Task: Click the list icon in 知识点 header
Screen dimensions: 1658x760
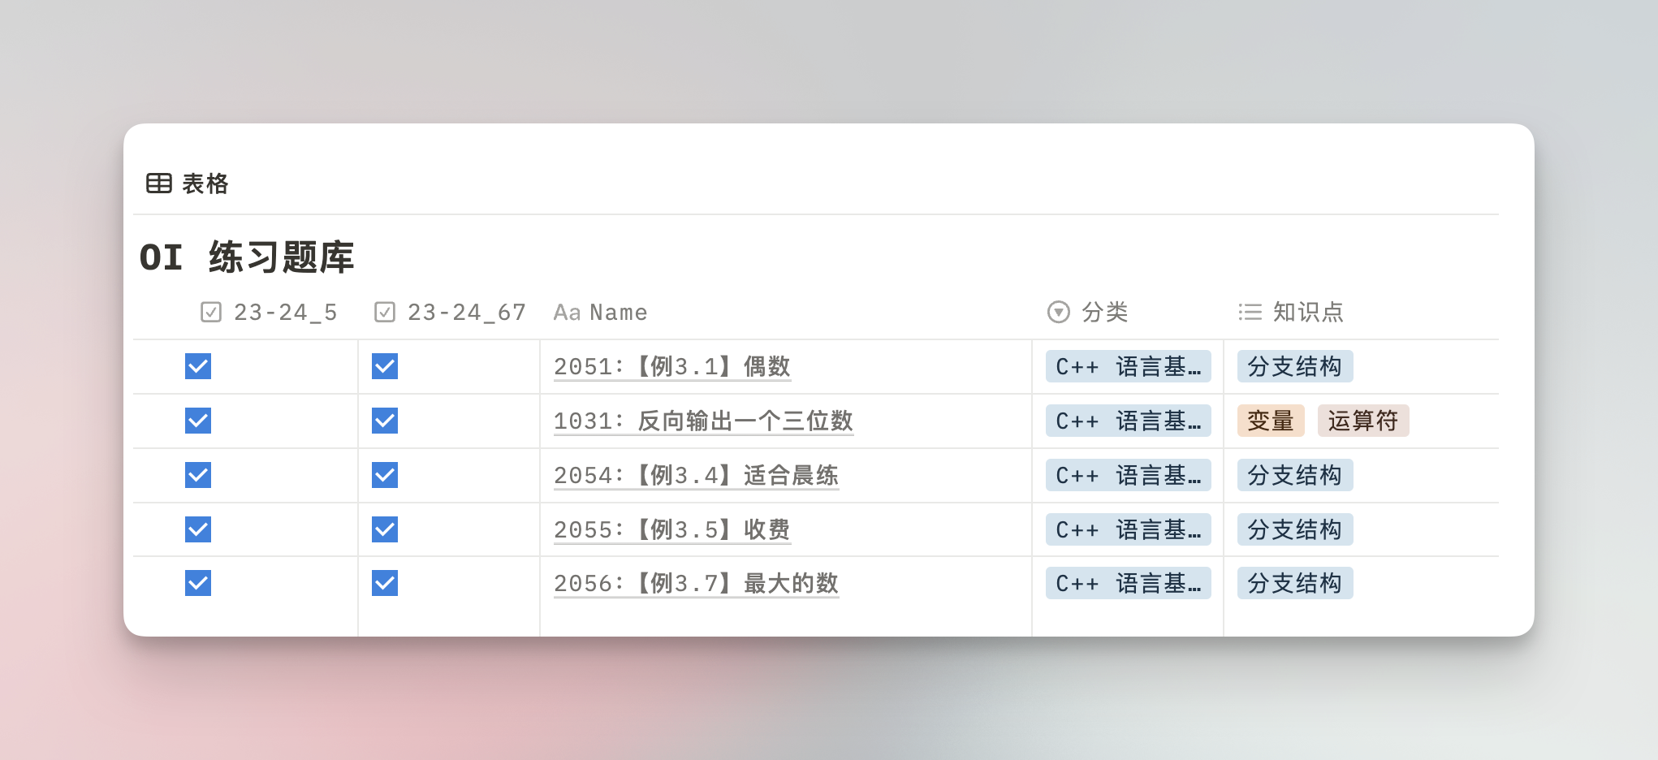Action: click(x=1250, y=313)
